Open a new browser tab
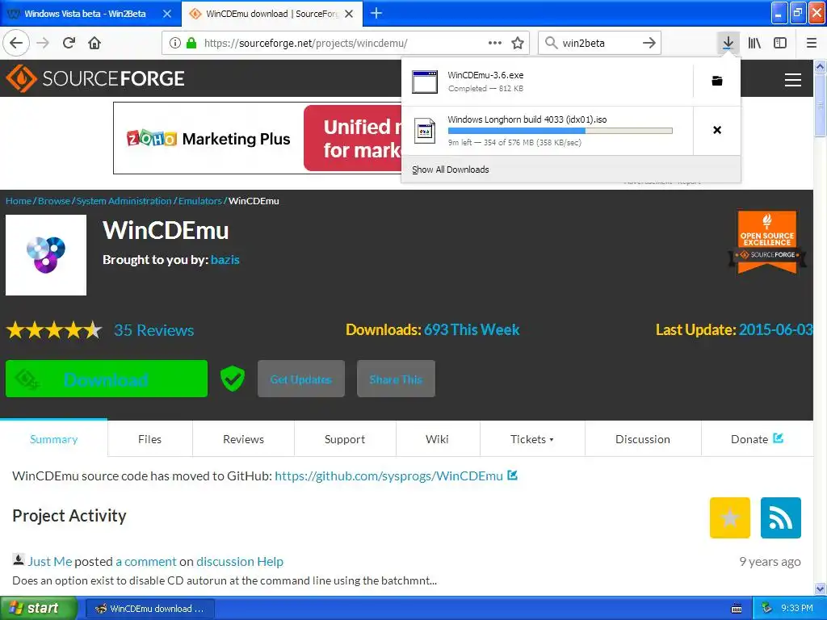This screenshot has width=827, height=620. 376,13
